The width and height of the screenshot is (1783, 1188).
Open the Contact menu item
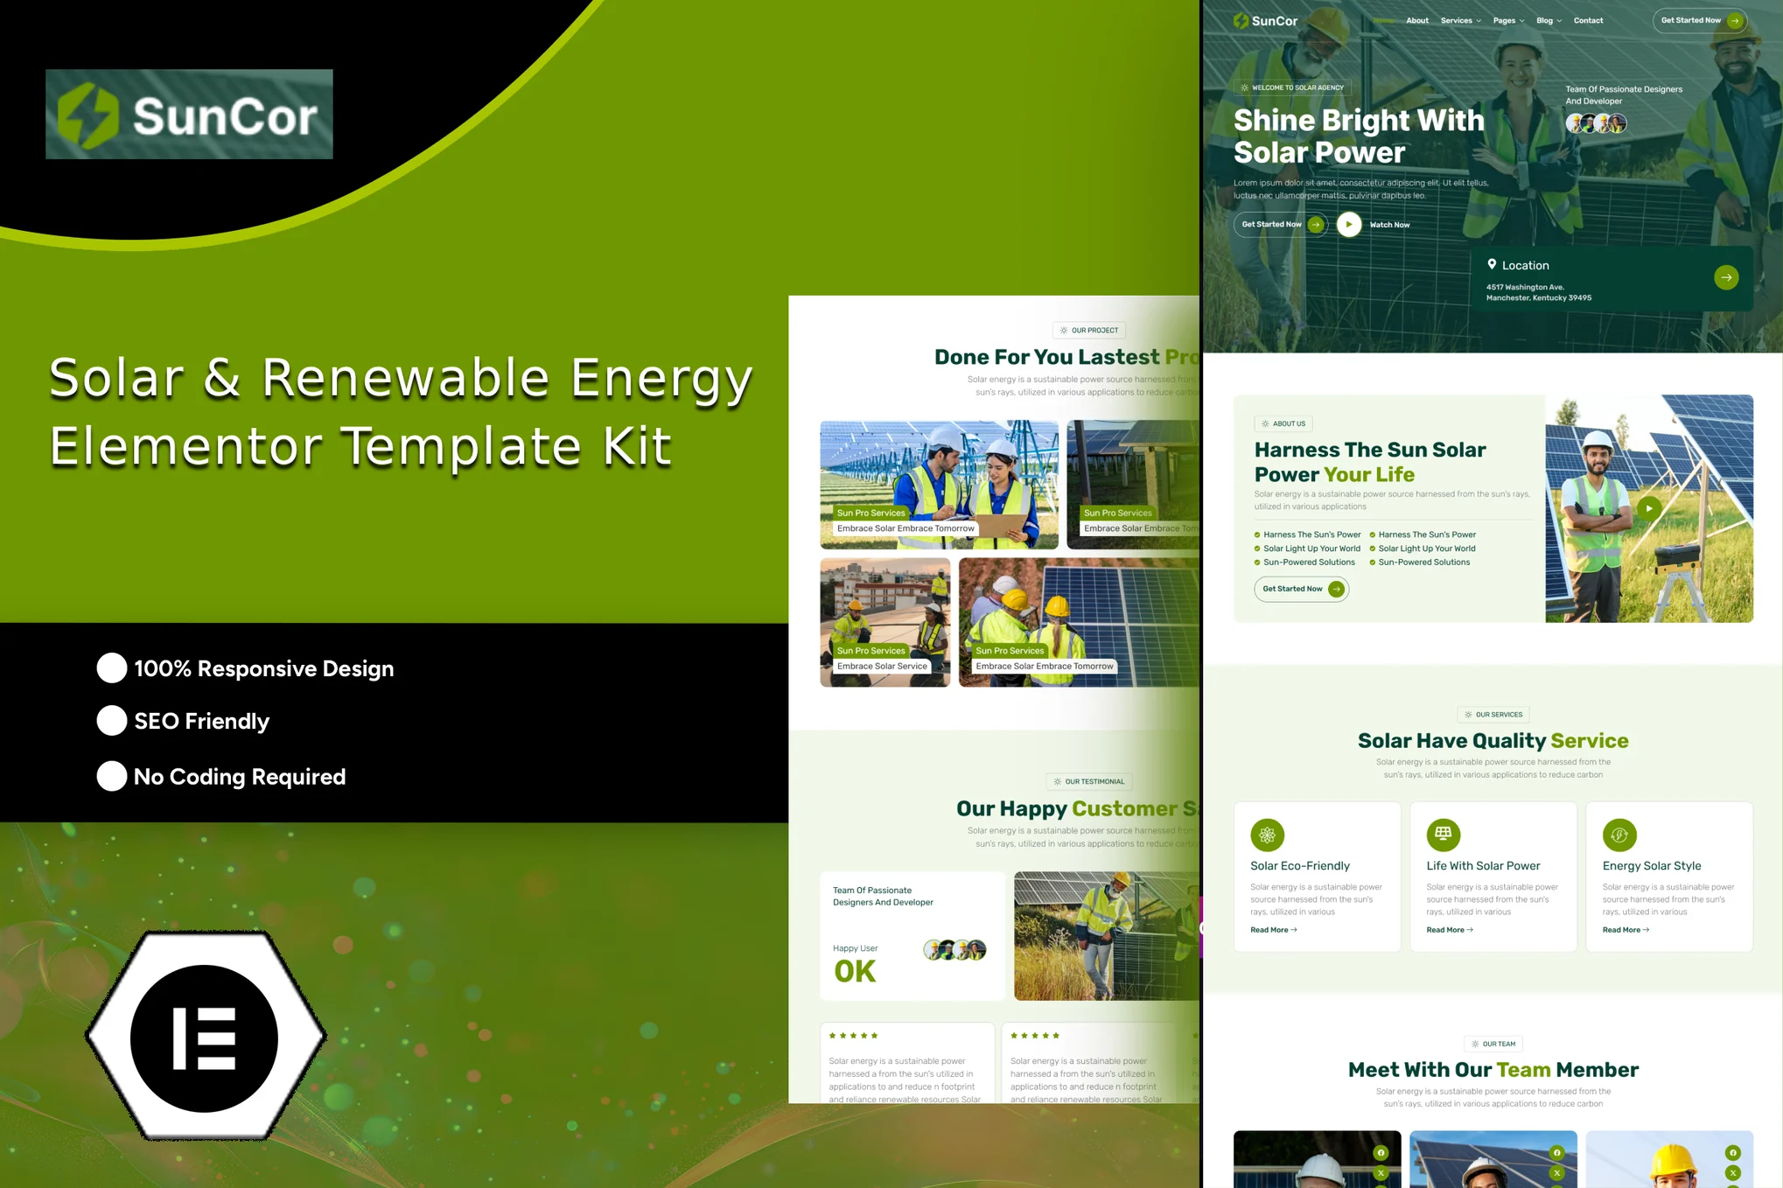[x=1588, y=21]
